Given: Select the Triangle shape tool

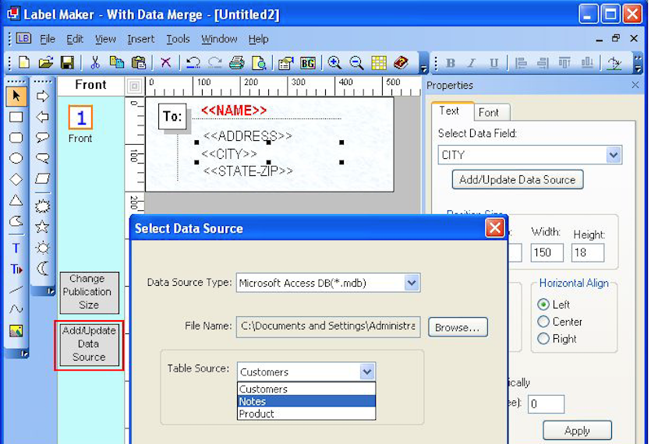Looking at the screenshot, I should pyautogui.click(x=16, y=200).
